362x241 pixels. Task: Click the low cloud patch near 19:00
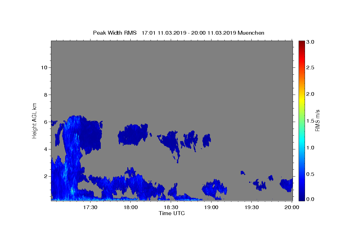click(214, 189)
